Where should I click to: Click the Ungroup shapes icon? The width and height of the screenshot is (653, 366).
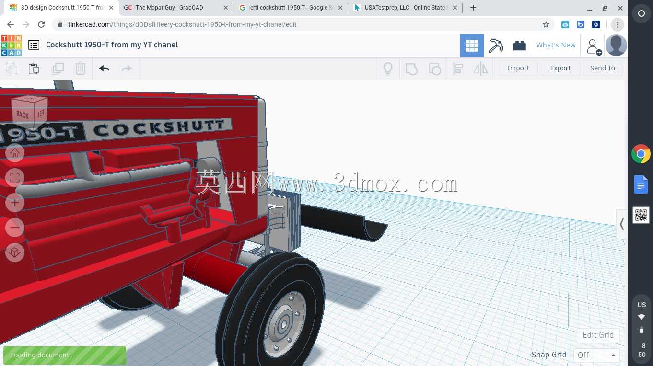(434, 69)
